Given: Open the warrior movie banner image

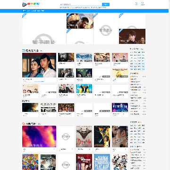Looking at the screenshot, I should coord(80,21).
